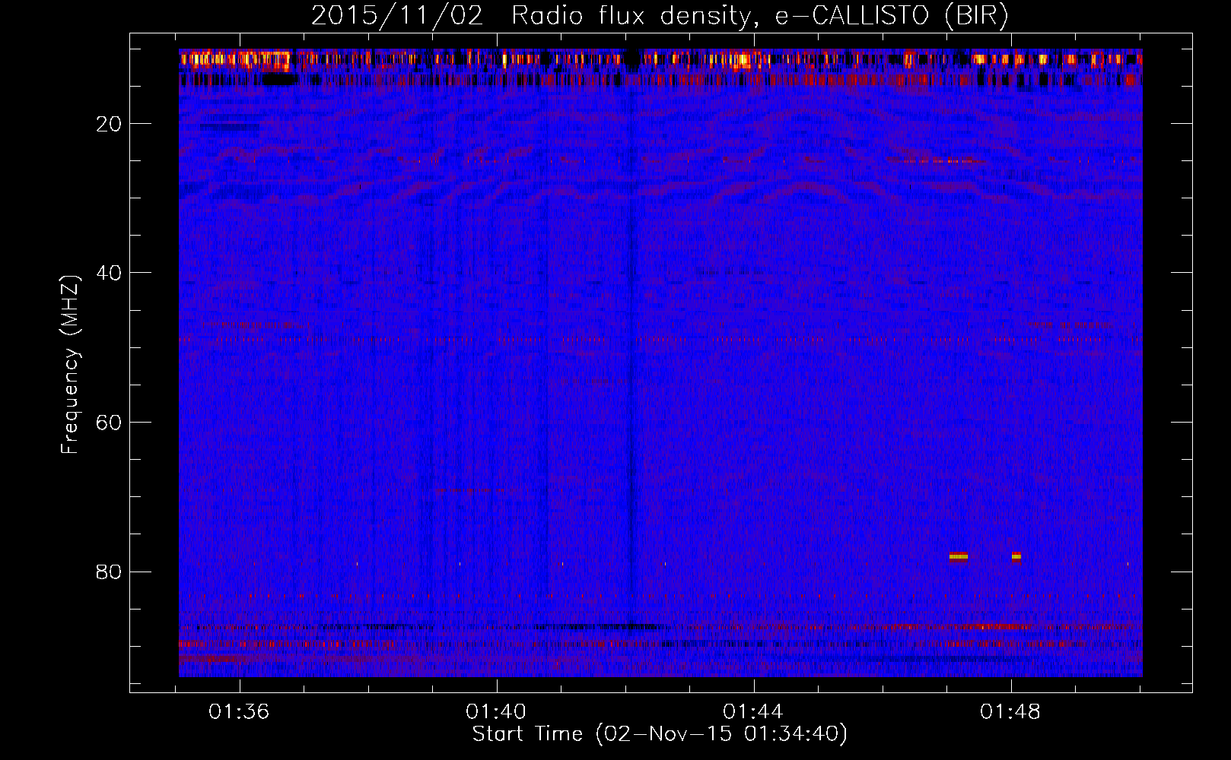Screen dimensions: 1231x760
Task: Click the 'Start Time (02-Nov-15 01:34:40)' axis label
Action: (660, 734)
